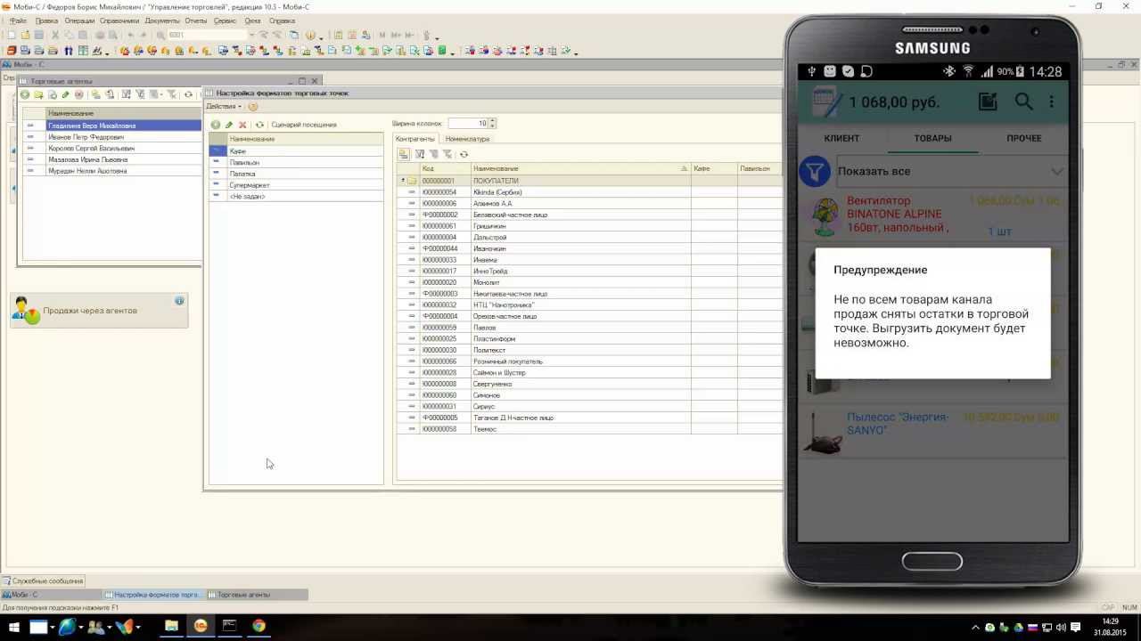Screen dimensions: 1141x641
Task: Select the Саймон и Шустер row
Action: pyautogui.click(x=589, y=372)
